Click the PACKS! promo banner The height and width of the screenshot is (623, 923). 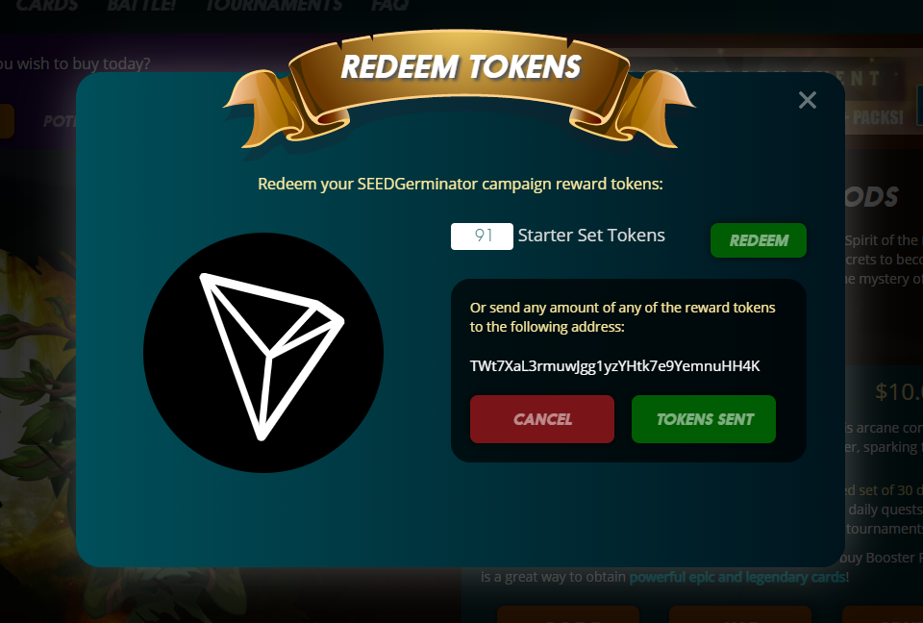point(877,117)
